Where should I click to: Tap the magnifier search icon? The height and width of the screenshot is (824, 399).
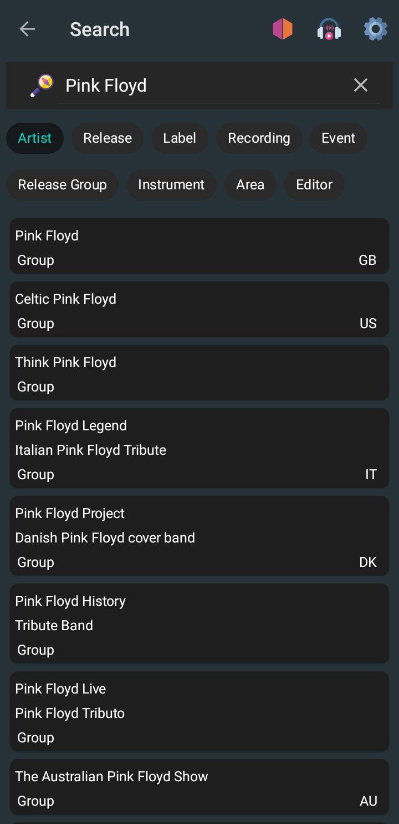[42, 86]
